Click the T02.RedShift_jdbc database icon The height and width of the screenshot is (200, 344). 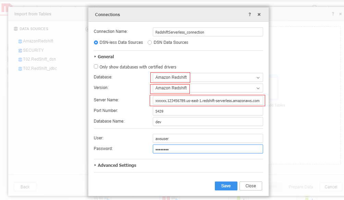point(21,68)
